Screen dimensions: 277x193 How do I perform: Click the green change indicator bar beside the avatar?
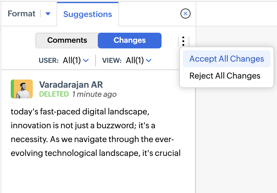(12, 89)
